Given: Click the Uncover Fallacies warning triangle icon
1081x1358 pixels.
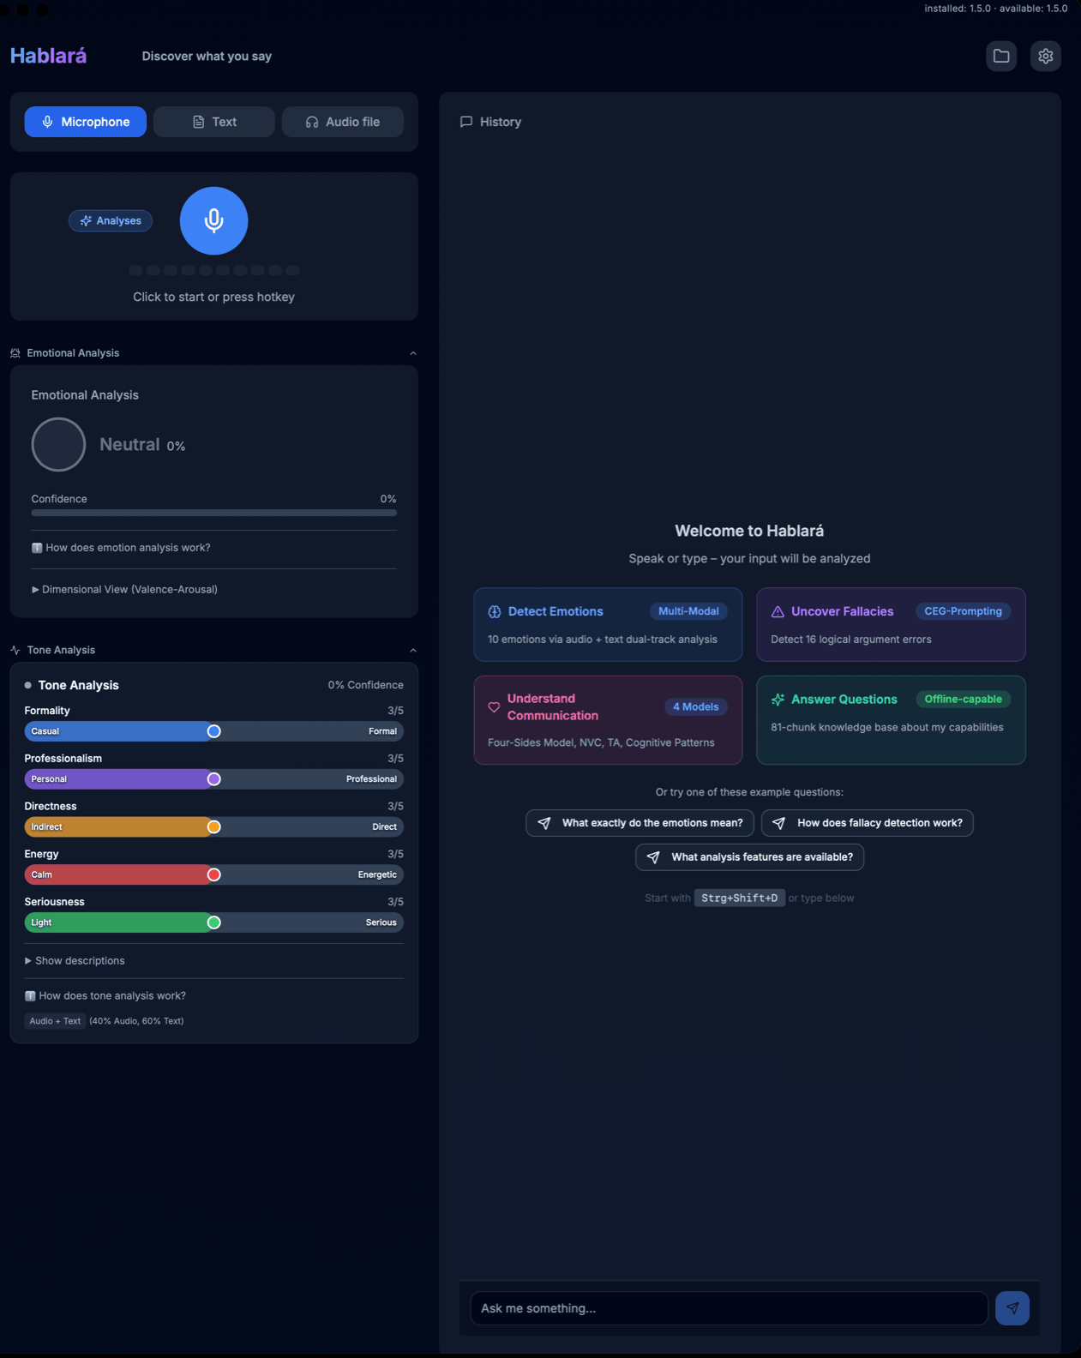Looking at the screenshot, I should (778, 612).
